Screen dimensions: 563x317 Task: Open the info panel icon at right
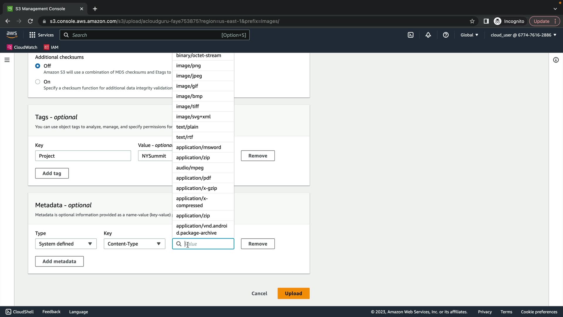(x=556, y=60)
